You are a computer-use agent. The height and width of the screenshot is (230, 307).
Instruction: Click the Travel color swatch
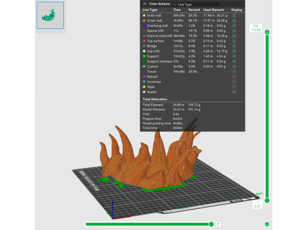pos(144,72)
